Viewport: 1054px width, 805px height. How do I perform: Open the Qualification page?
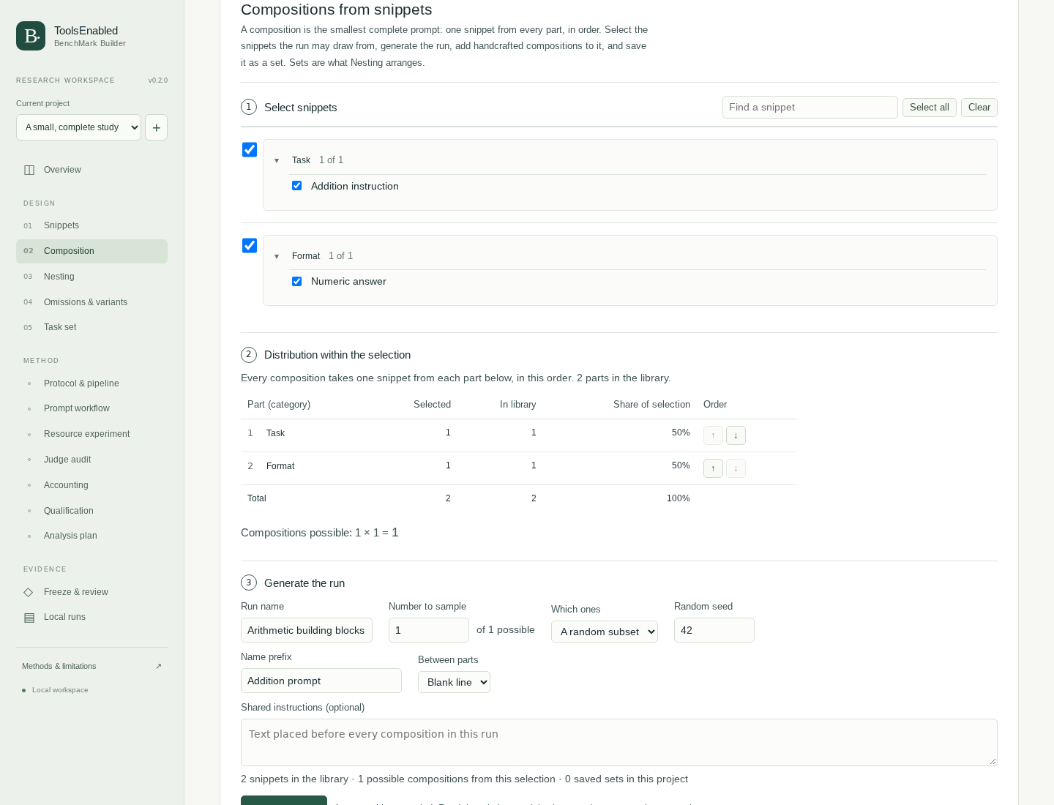pos(91,511)
